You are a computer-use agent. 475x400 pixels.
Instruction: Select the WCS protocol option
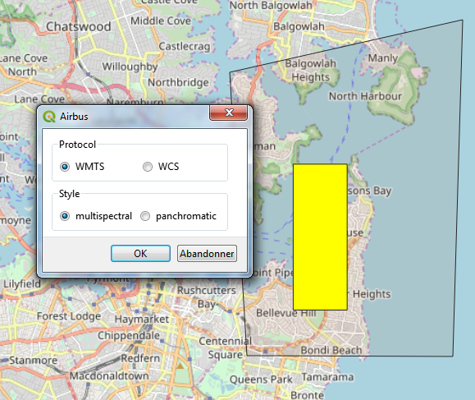coord(148,167)
